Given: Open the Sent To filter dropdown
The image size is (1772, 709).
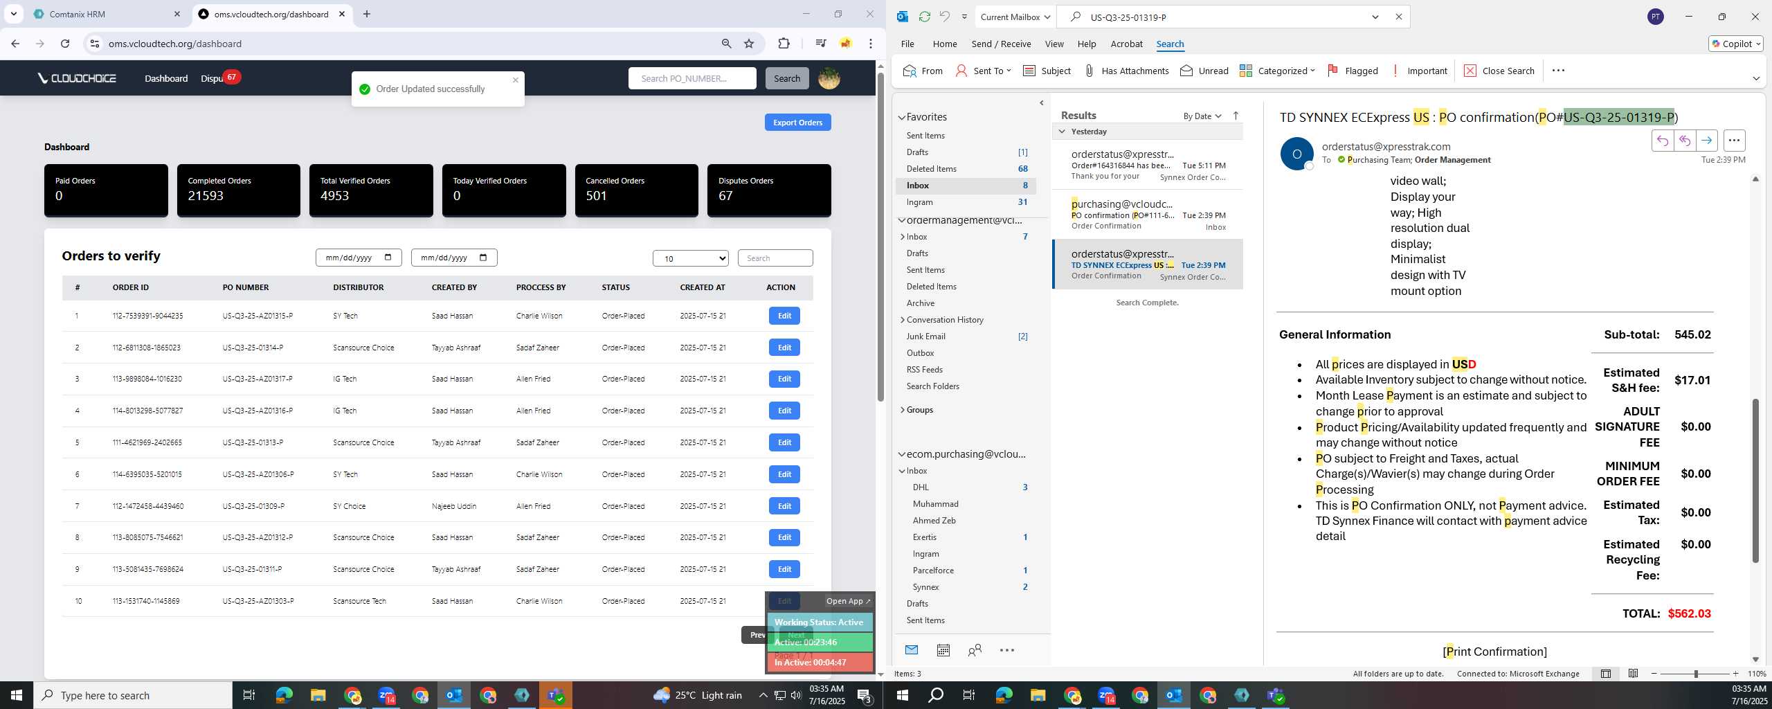Looking at the screenshot, I should 984,71.
